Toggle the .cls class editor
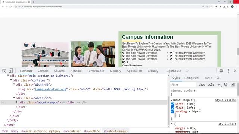This screenshot has height=134, width=239. [x=211, y=84]
